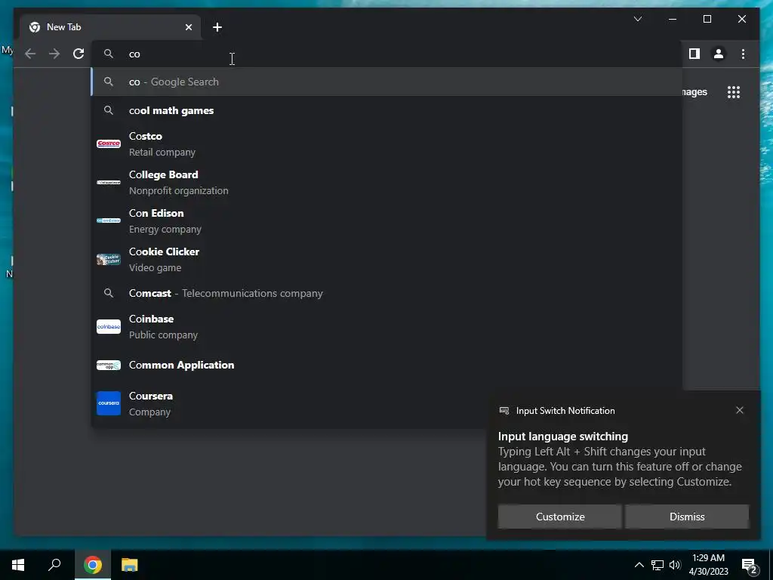Choose the Coinbase suggestion

click(387, 326)
